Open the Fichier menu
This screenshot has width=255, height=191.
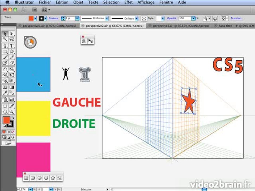[45, 2]
